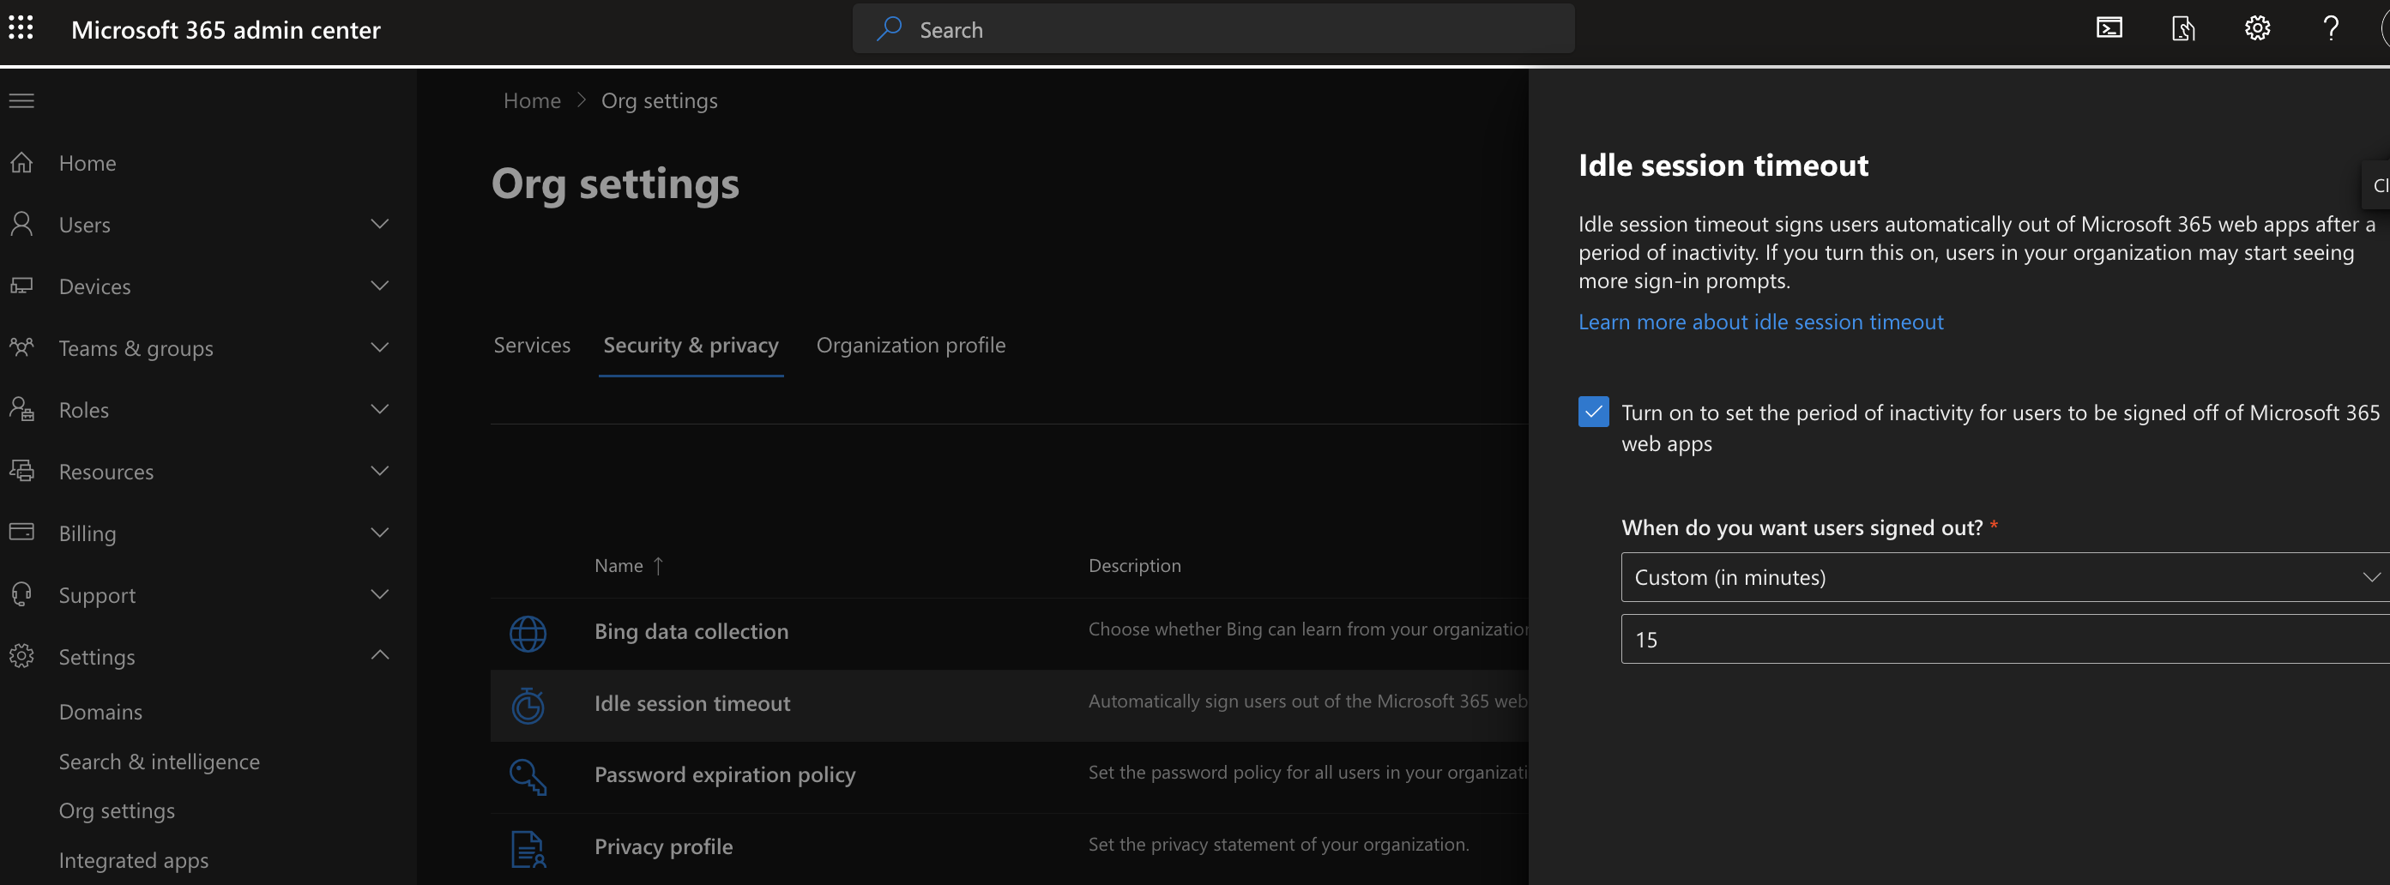
Task: Open Integrated apps in sidebar
Action: (134, 860)
